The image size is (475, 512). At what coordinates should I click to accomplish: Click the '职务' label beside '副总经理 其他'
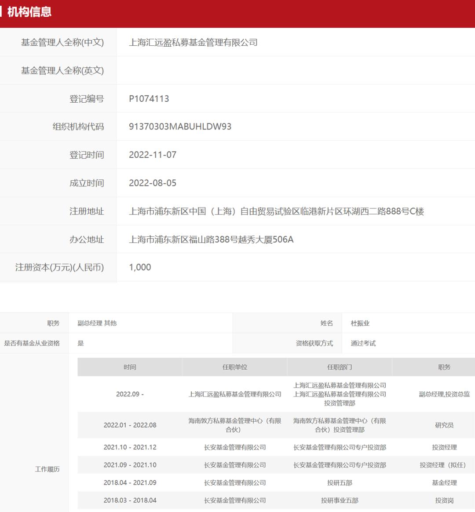[x=54, y=323]
